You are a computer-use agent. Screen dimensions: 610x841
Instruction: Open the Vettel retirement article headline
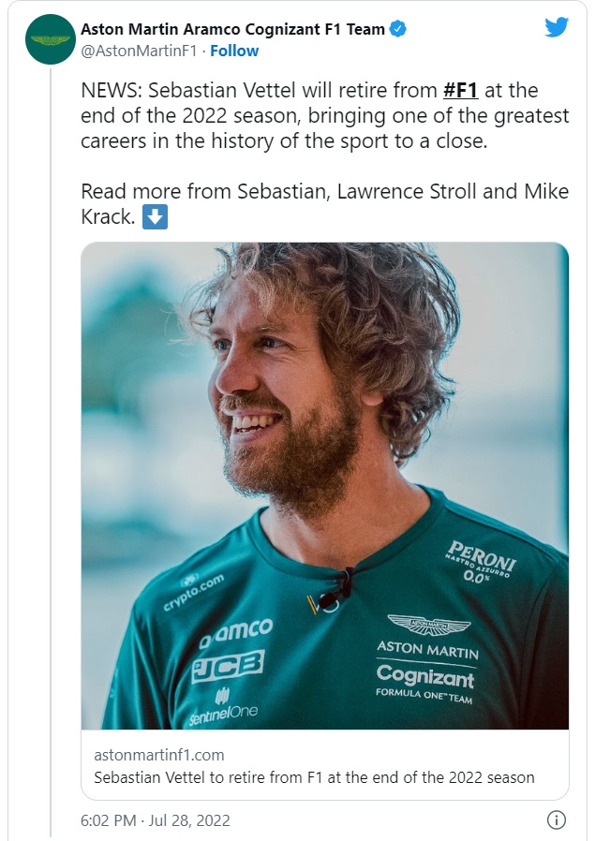tap(314, 776)
